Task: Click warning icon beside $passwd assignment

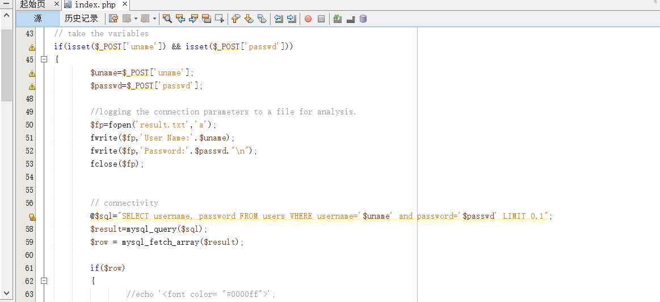Action: [32, 86]
